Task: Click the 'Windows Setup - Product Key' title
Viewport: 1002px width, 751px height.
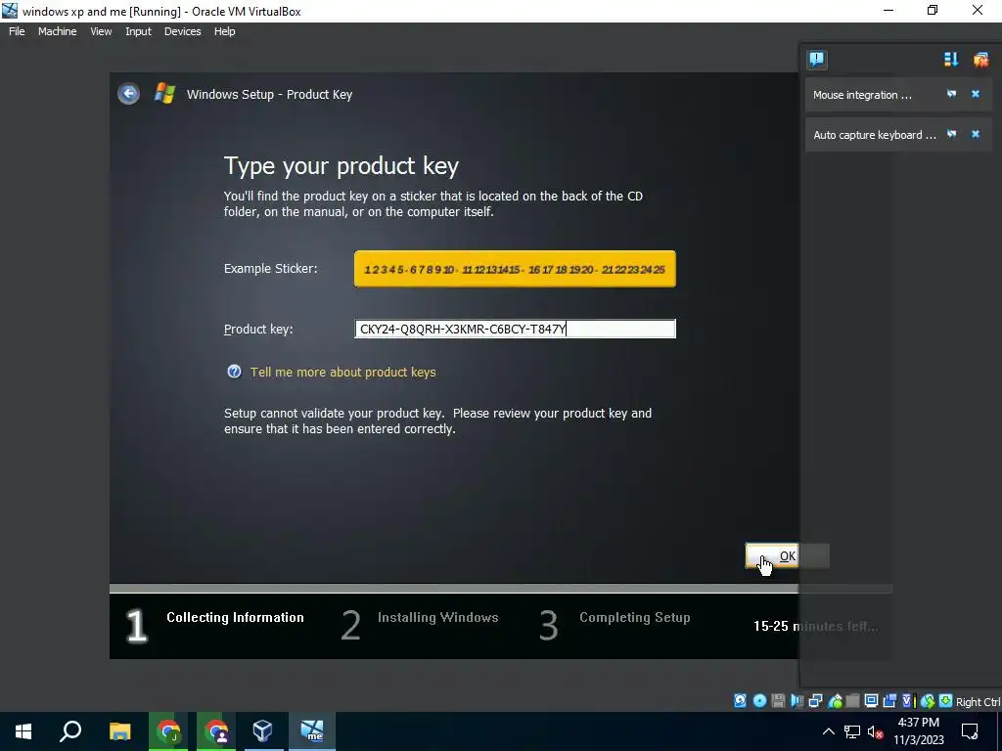Action: pyautogui.click(x=269, y=95)
